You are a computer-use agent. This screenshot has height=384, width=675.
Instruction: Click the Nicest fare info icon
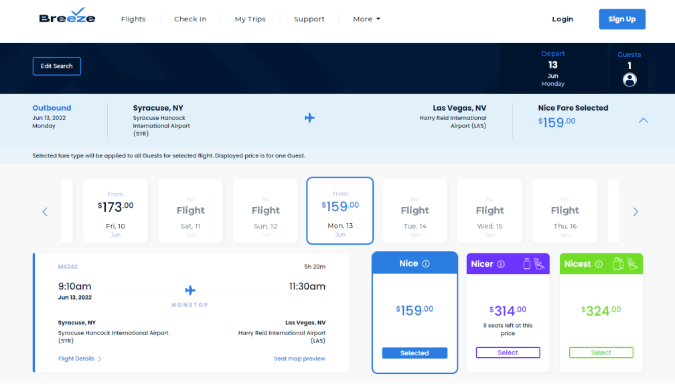pyautogui.click(x=599, y=264)
